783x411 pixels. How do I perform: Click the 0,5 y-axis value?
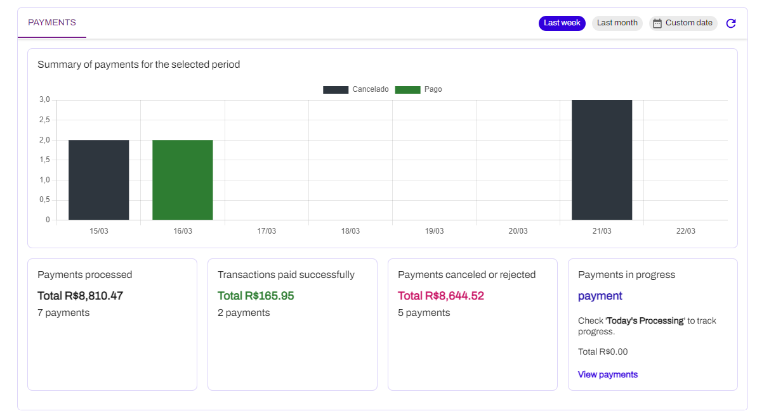[x=44, y=200]
